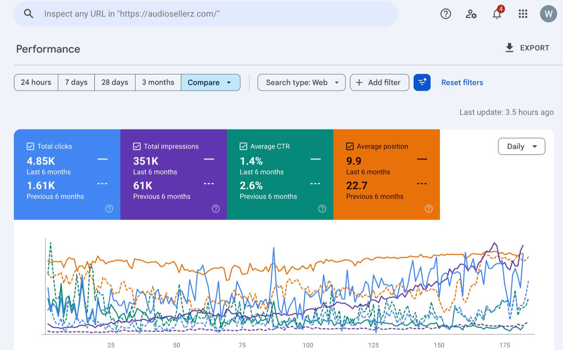The image size is (563, 350).
Task: Uncheck the Total clicks checkbox
Action: coord(31,146)
